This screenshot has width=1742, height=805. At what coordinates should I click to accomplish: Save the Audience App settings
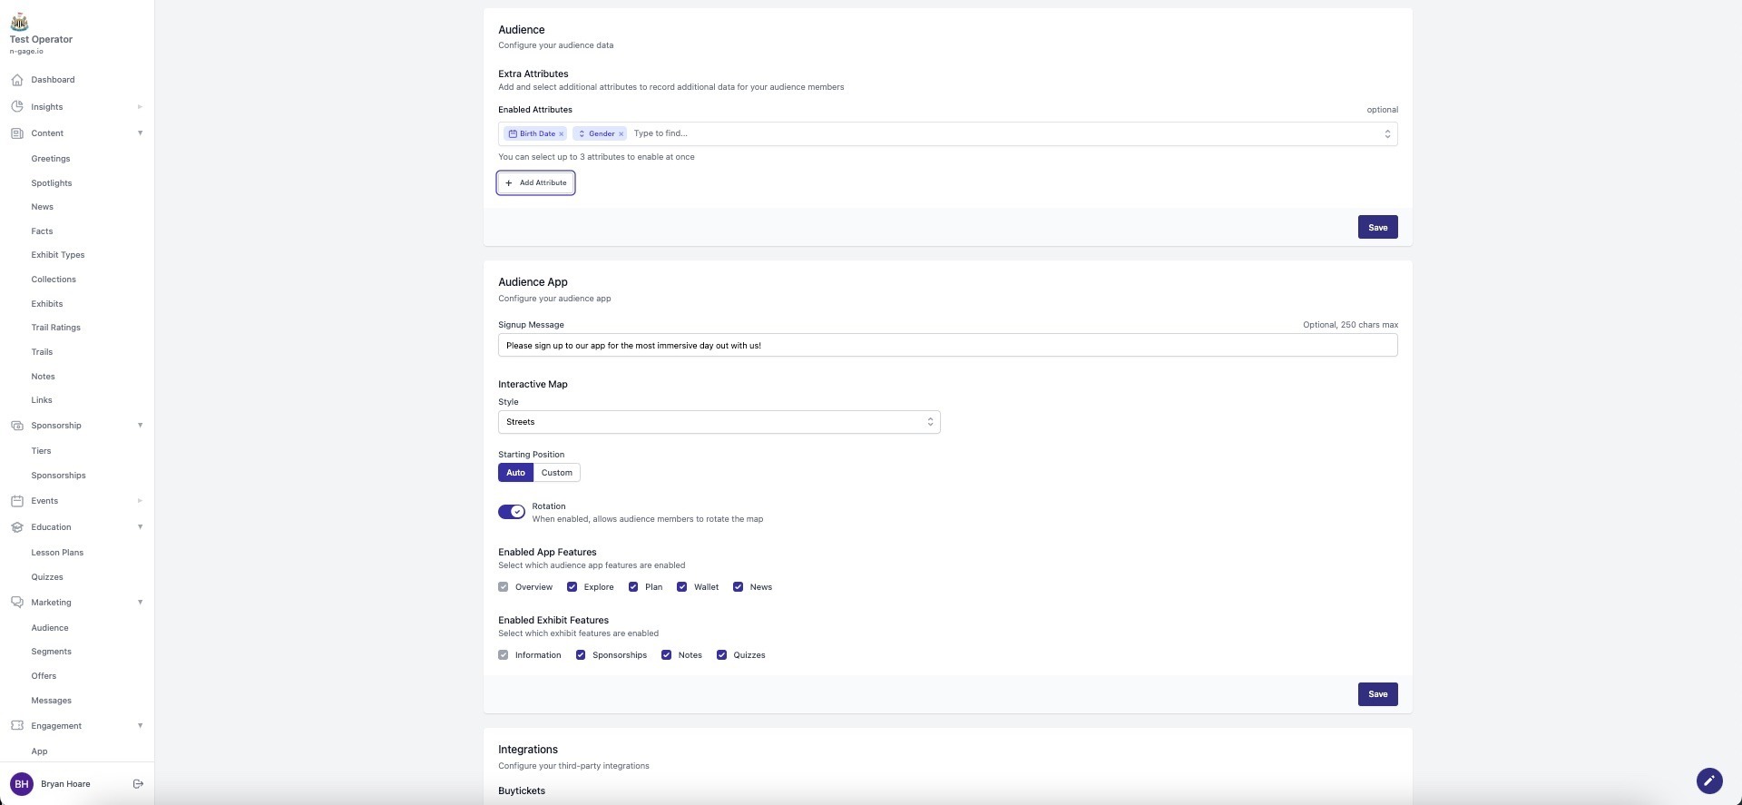(1376, 694)
